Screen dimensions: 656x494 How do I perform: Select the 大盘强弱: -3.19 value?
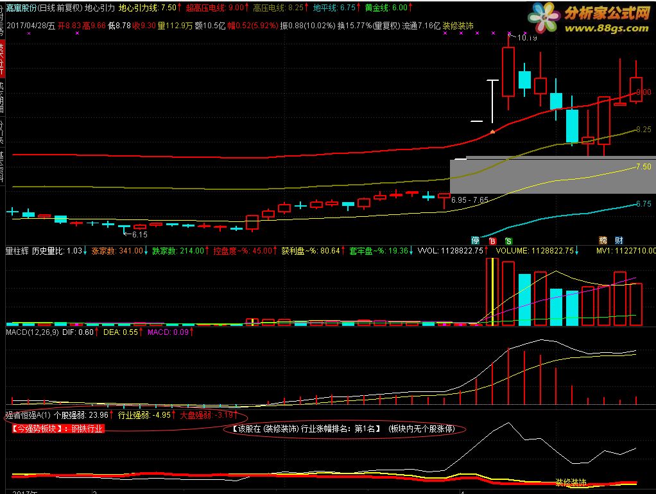[207, 415]
